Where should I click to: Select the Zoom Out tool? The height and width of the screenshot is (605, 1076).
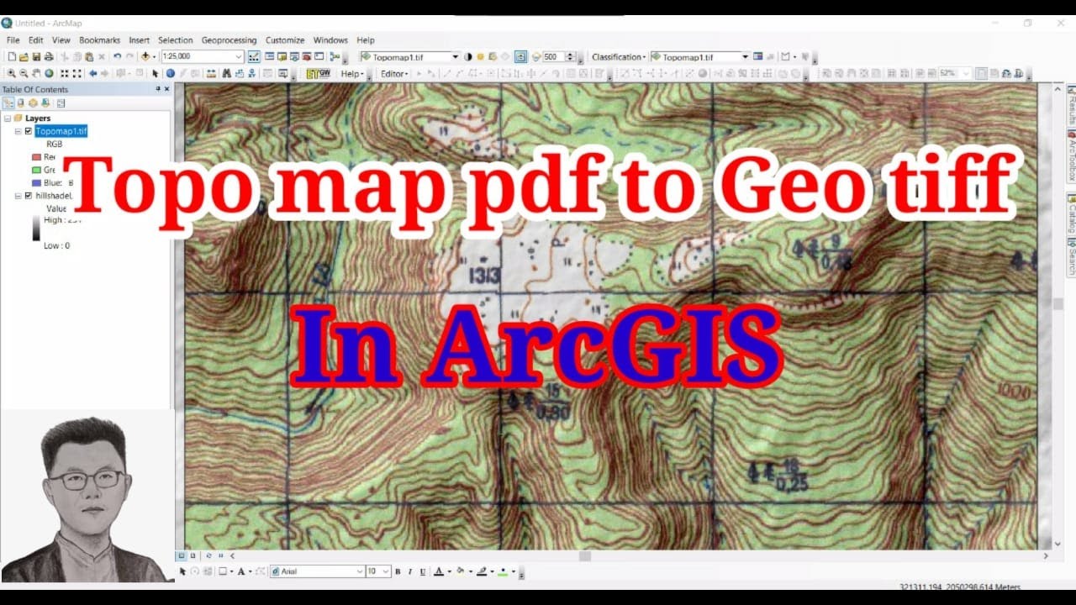(24, 74)
